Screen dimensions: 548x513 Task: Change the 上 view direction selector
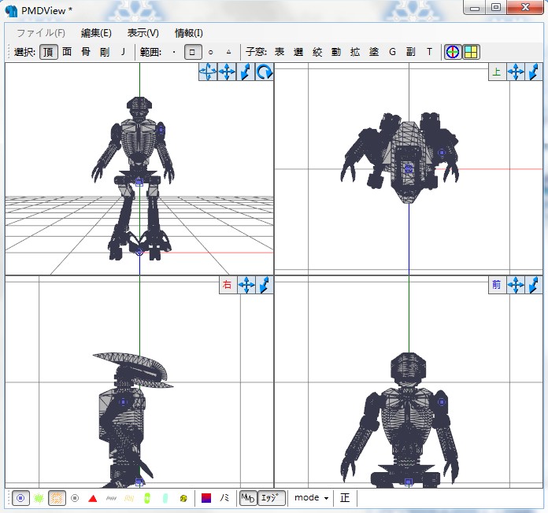[x=497, y=72]
